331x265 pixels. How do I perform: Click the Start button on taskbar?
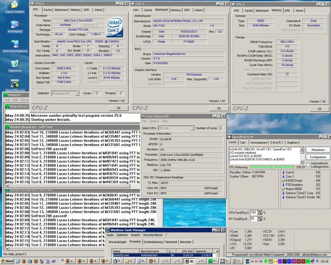click(x=8, y=261)
